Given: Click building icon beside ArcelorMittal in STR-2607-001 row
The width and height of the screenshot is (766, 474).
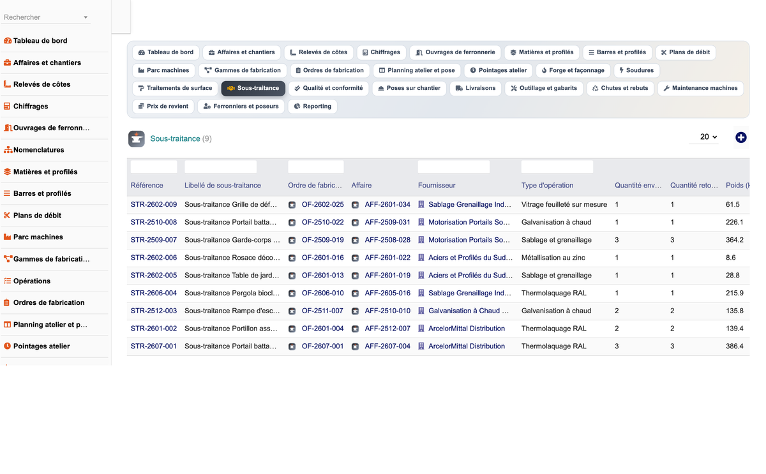Looking at the screenshot, I should pos(421,346).
